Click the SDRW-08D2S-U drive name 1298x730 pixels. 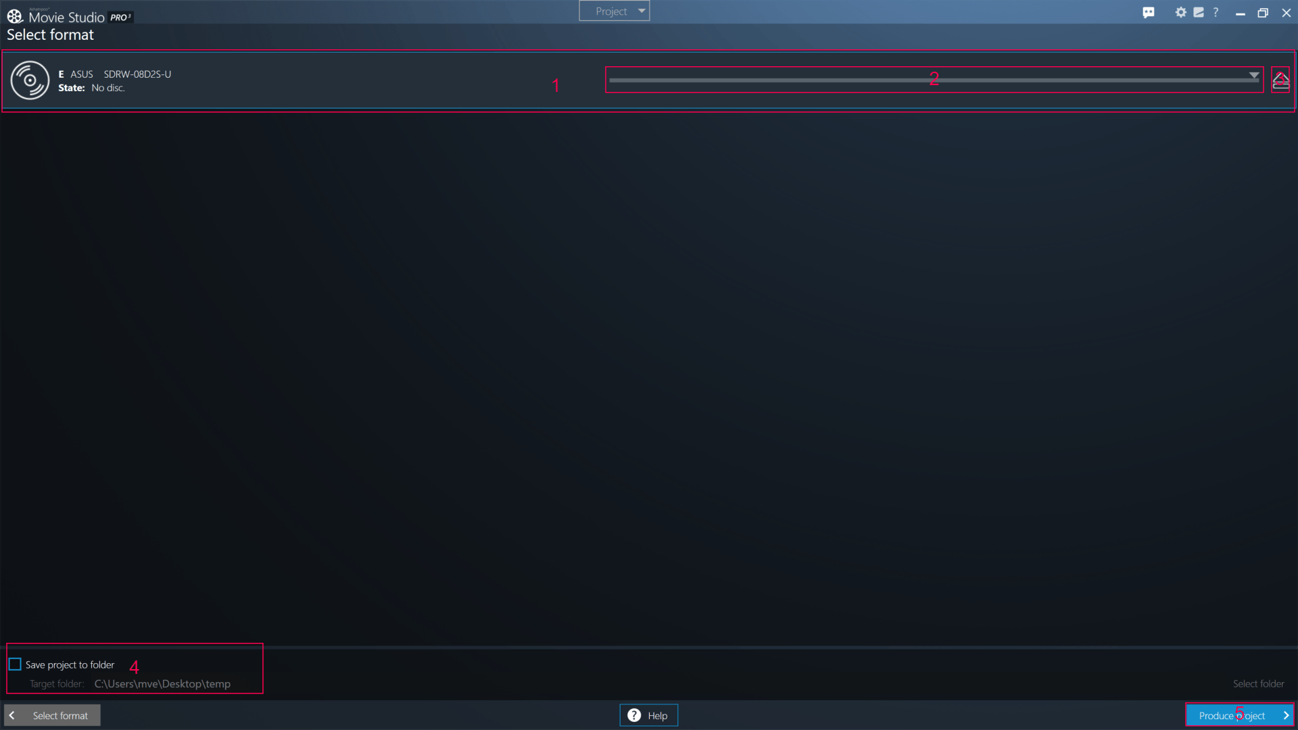(x=137, y=74)
